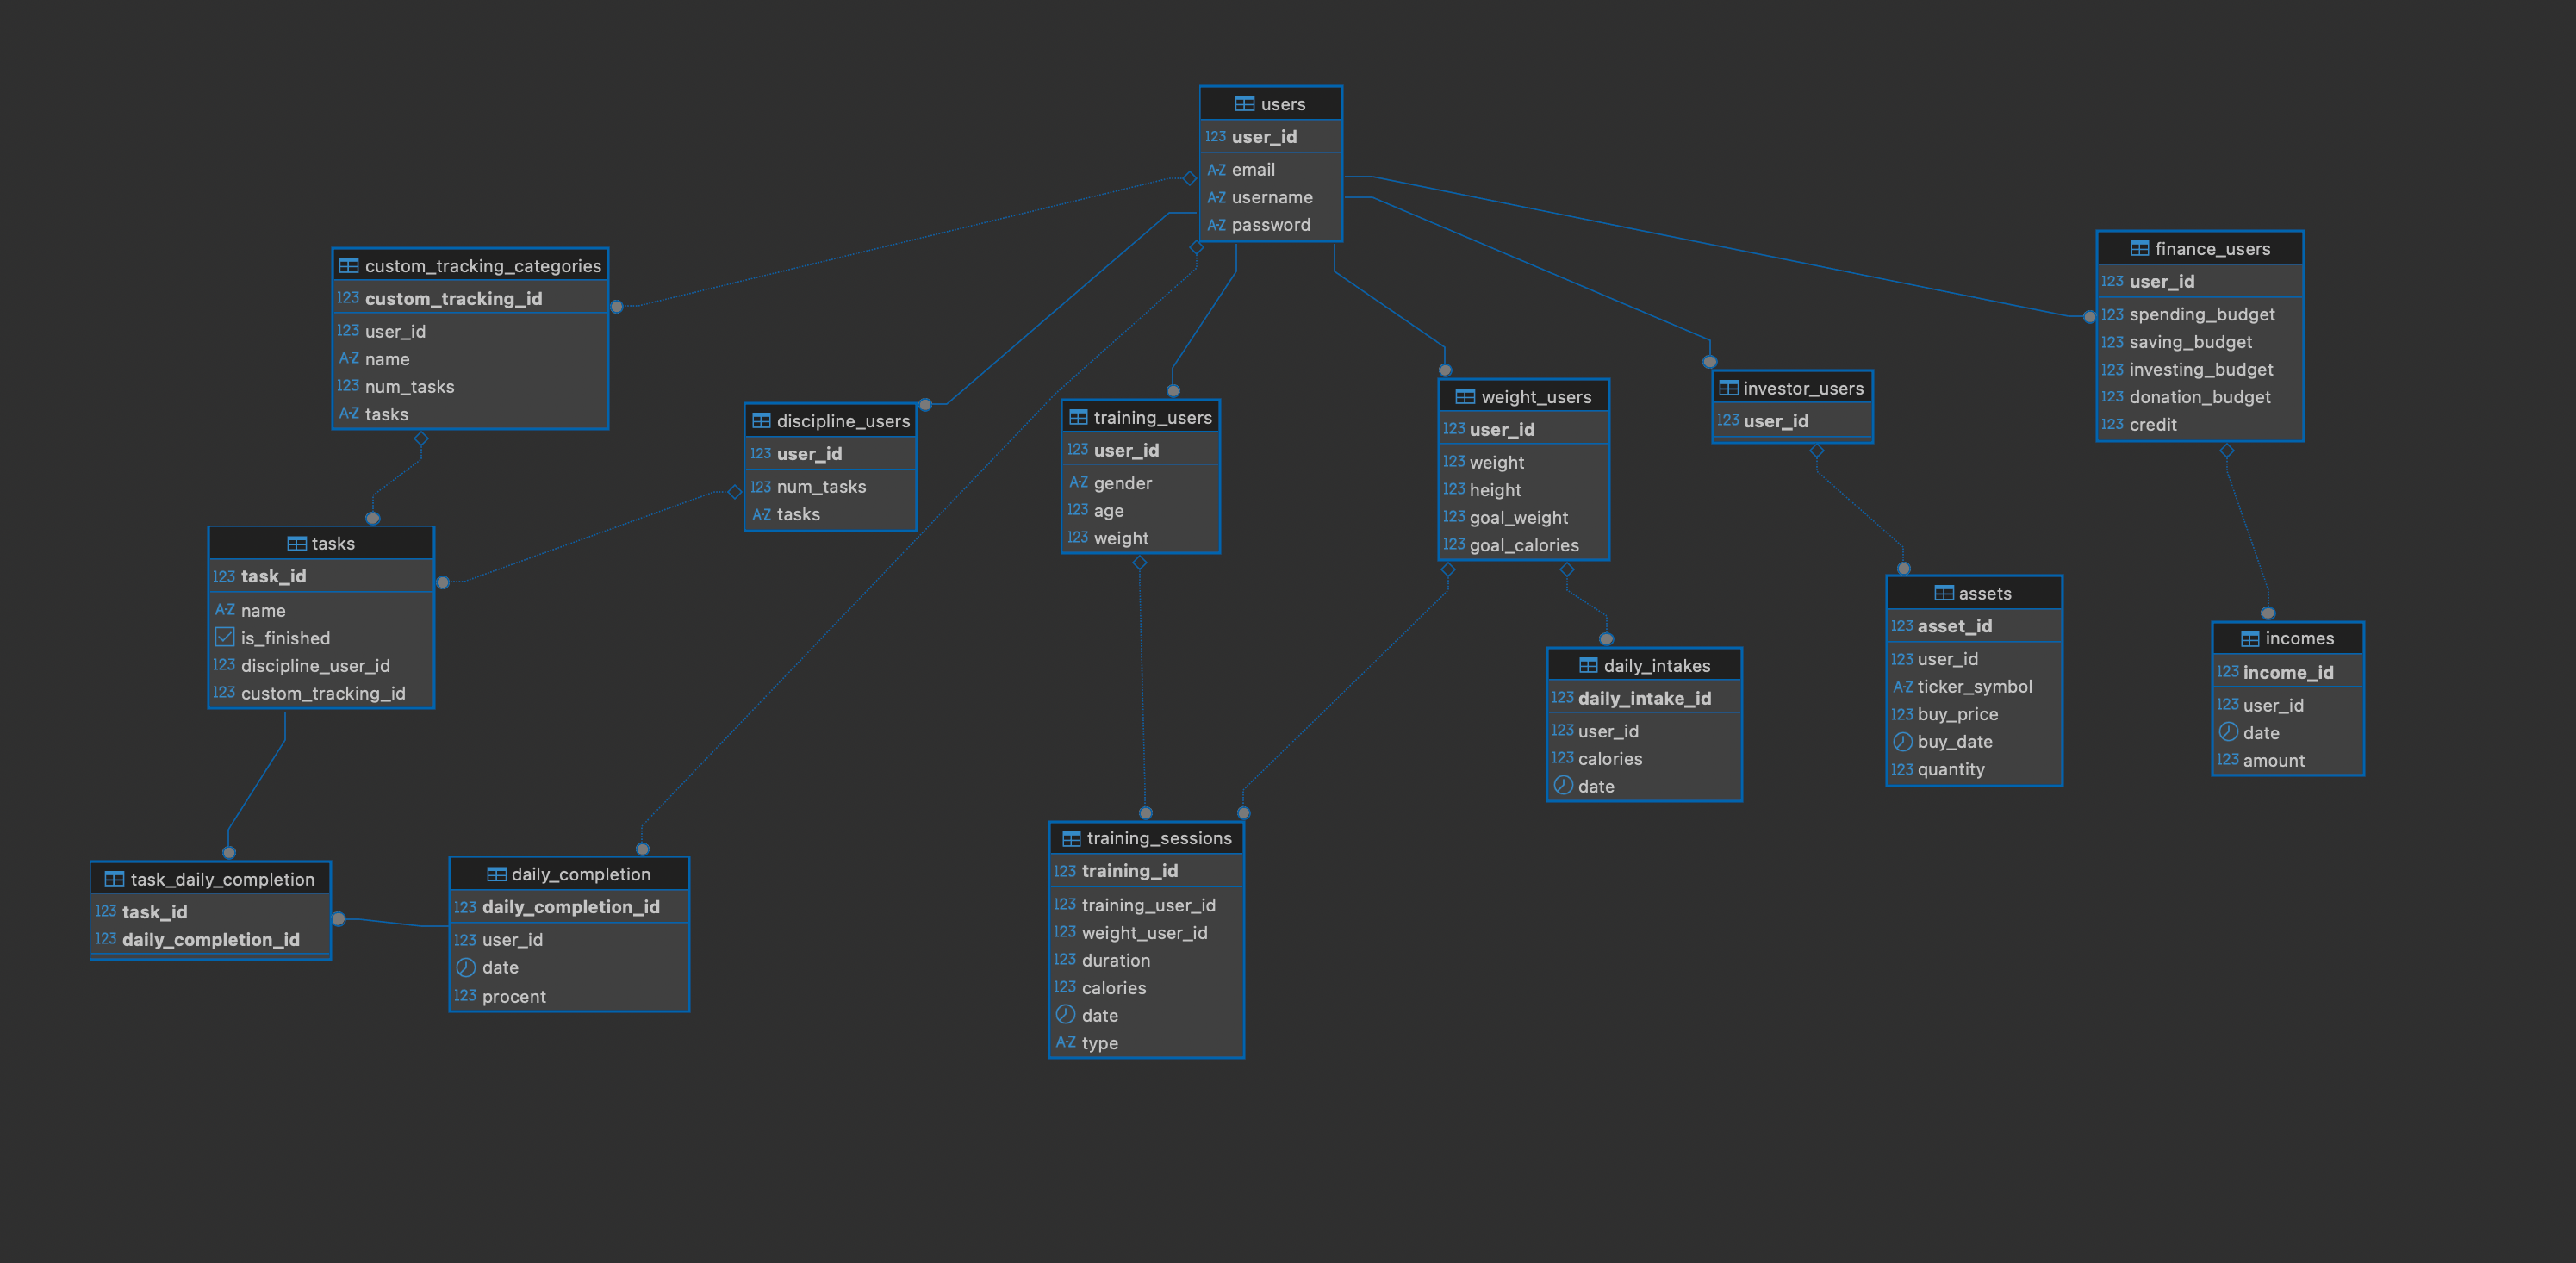Select procent column in daily_completion
Viewport: 2576px width, 1263px height.
pos(514,997)
